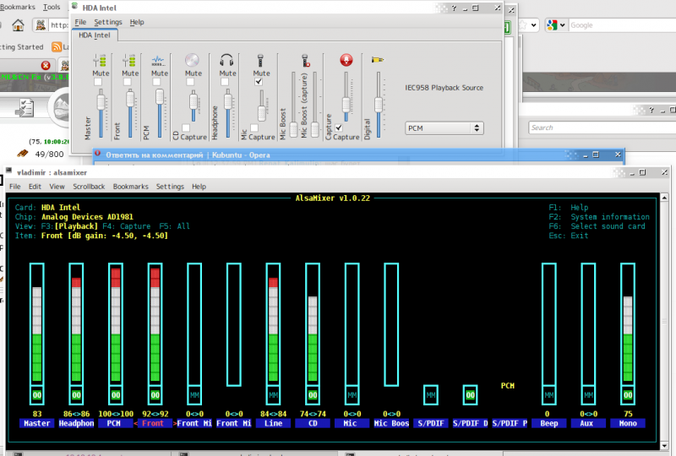Click KMix context help question mark
The image size is (676, 456).
click(x=454, y=8)
